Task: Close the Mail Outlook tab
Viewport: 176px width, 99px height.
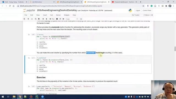Action: (26, 2)
